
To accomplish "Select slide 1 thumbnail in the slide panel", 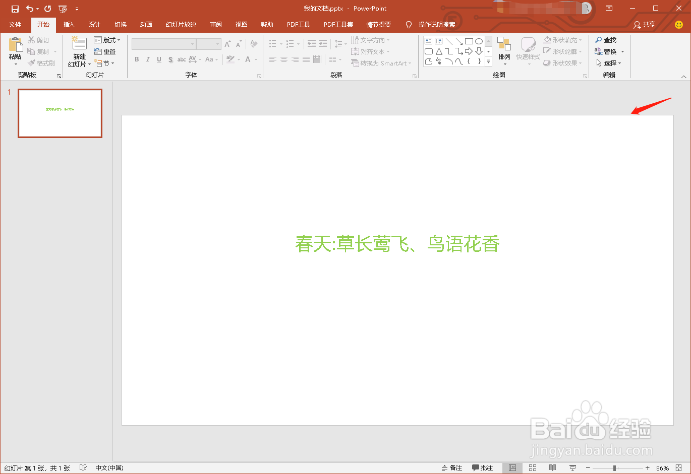I will click(60, 113).
